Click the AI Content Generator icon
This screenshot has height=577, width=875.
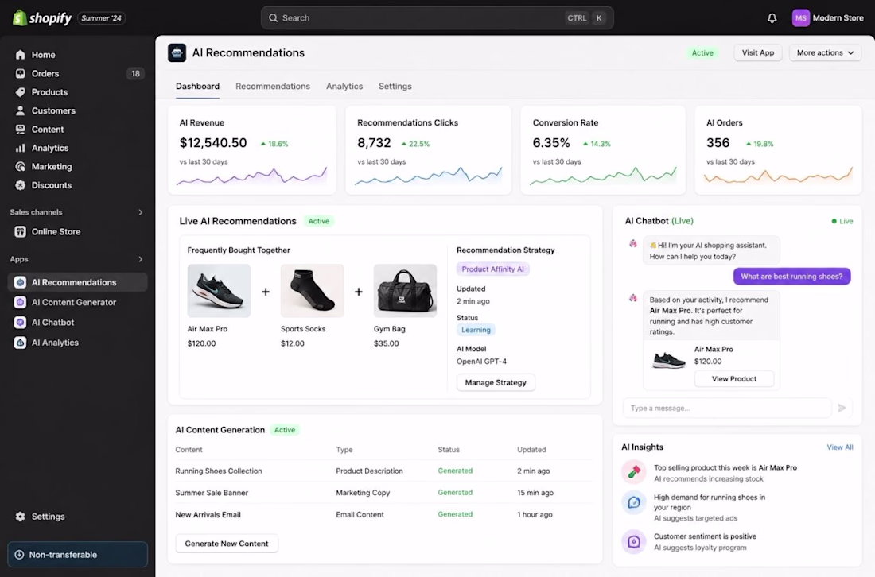click(20, 302)
